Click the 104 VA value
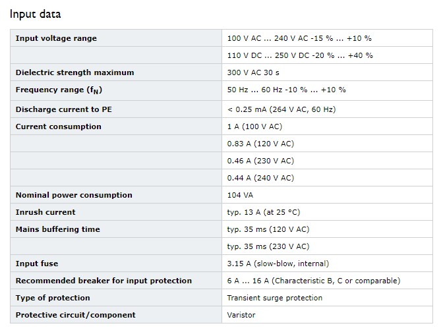The width and height of the screenshot is (443, 336). (240, 195)
